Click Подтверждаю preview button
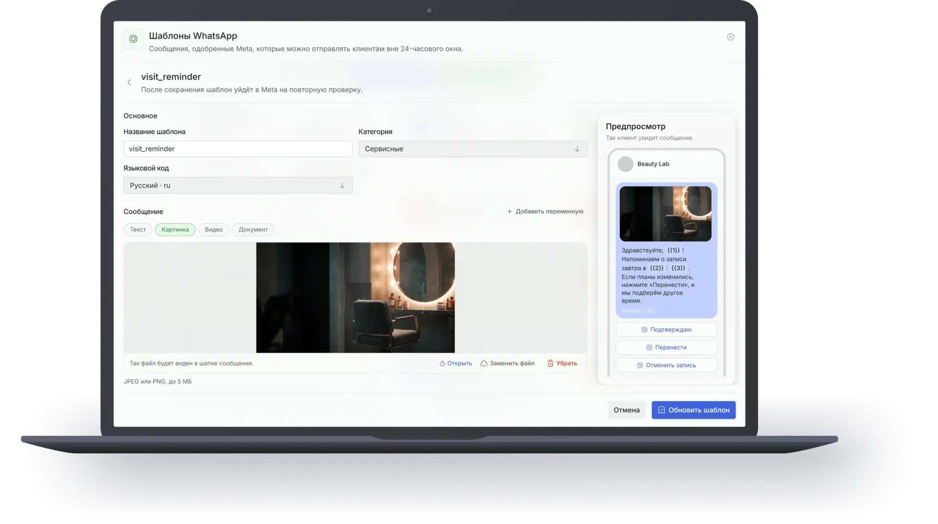This screenshot has height=524, width=938. (x=666, y=330)
